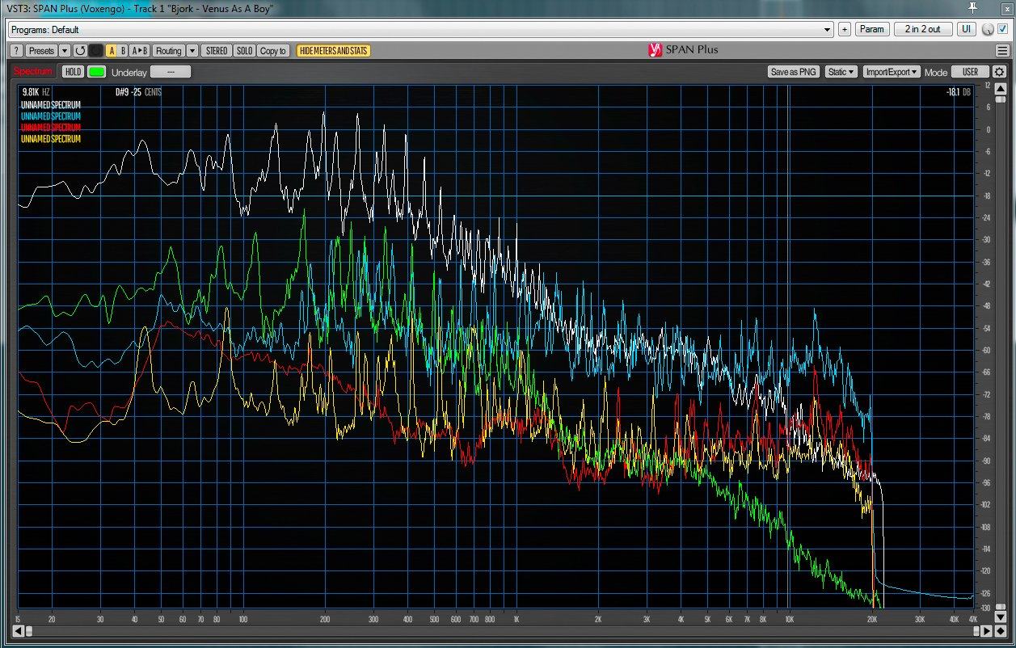Toggle the spectrum HOLD button
Image resolution: width=1016 pixels, height=648 pixels.
pyautogui.click(x=73, y=72)
